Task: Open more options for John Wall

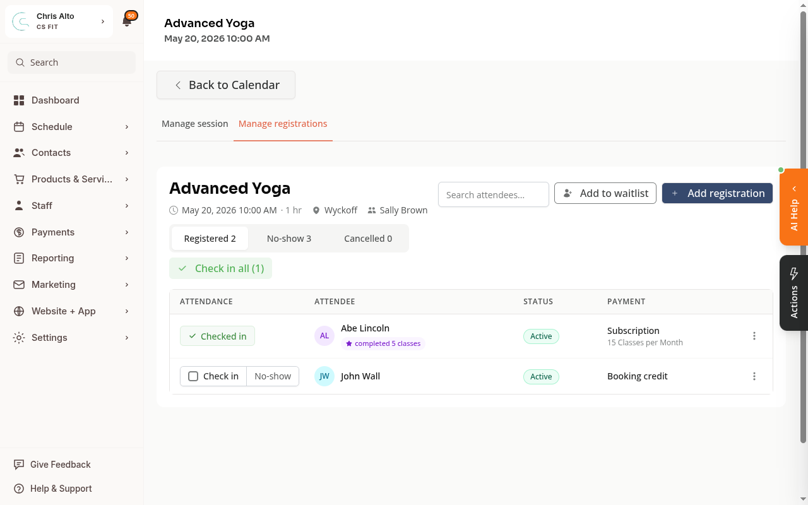Action: [754, 376]
